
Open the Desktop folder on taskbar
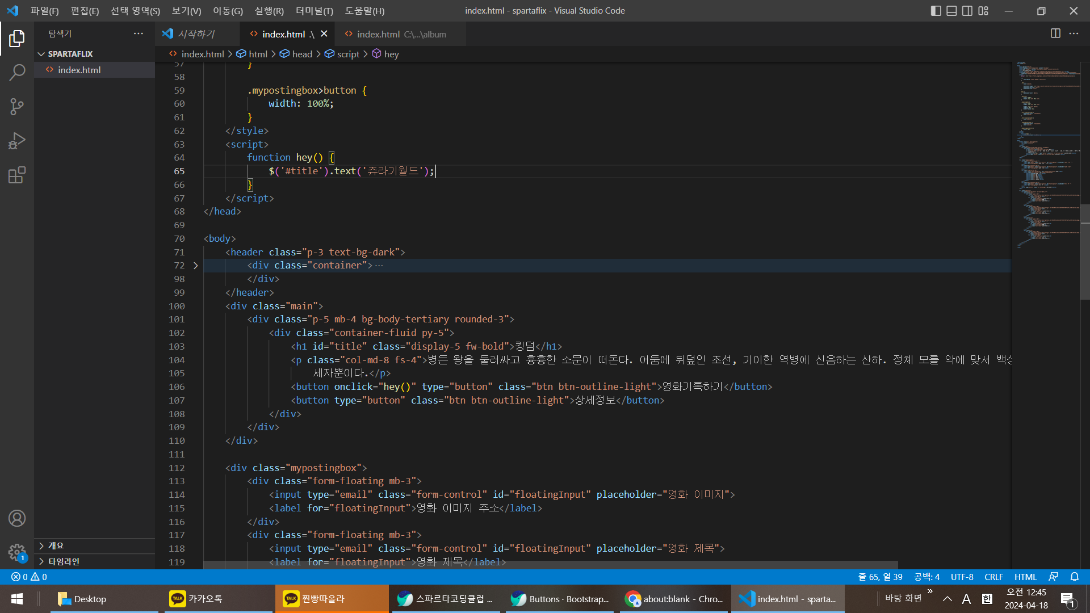(104, 599)
